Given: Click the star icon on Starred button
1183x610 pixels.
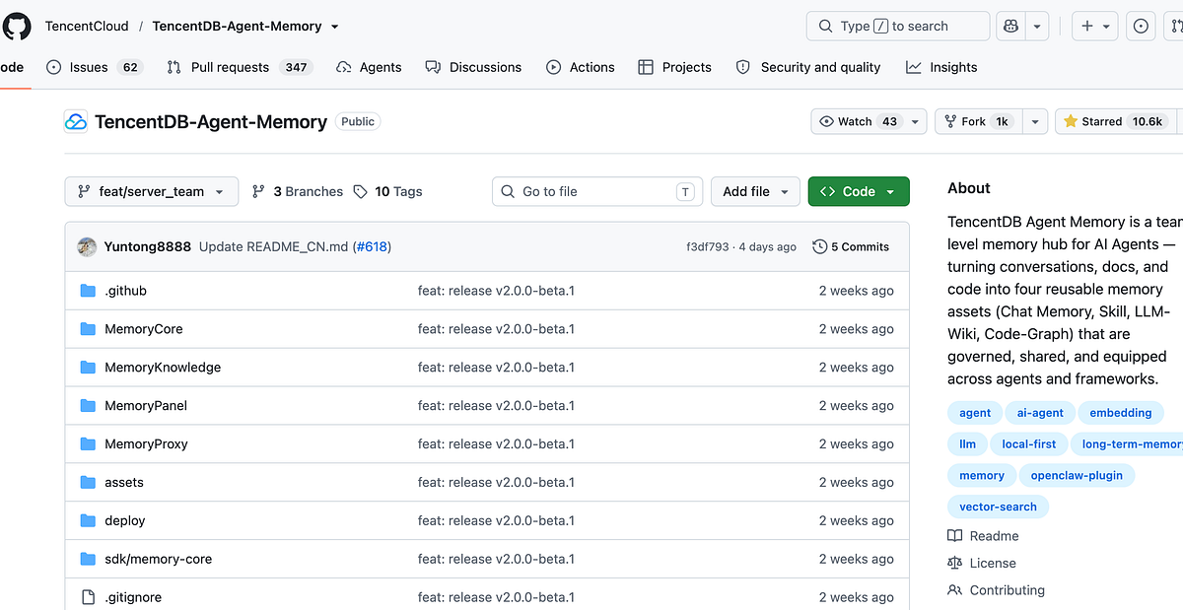Looking at the screenshot, I should tap(1071, 121).
